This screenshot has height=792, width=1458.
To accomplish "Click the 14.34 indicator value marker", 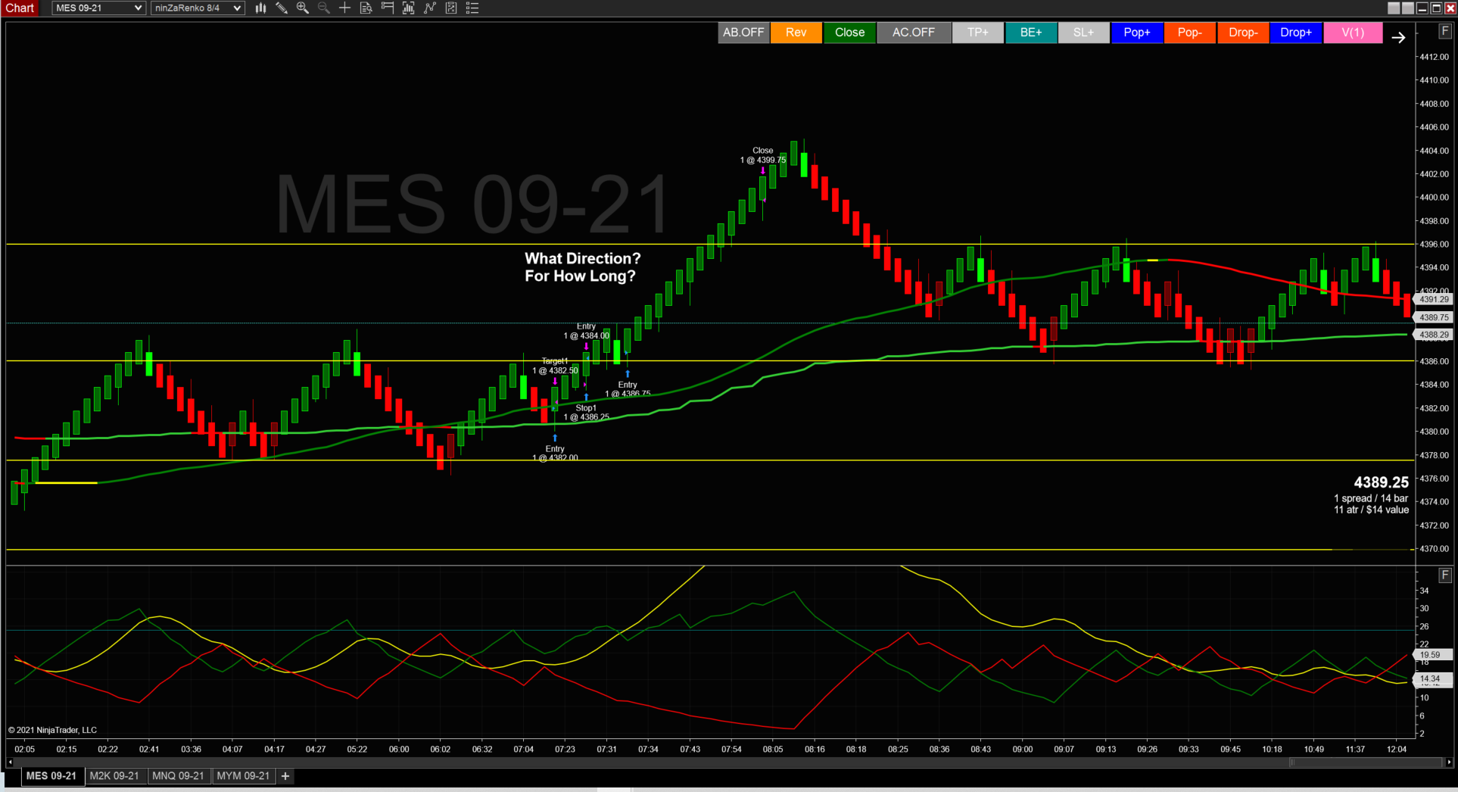I will point(1433,679).
